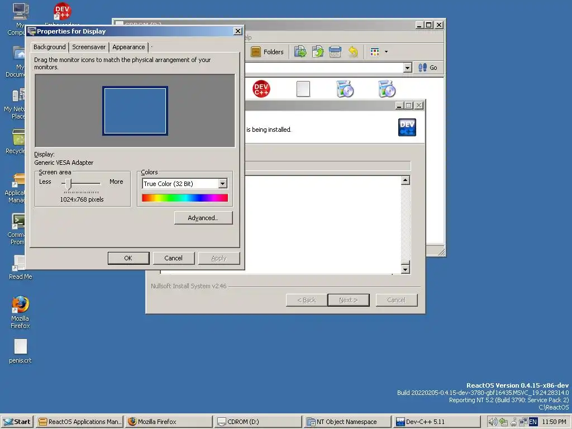Click the safely remove hardware tray icon
This screenshot has height=429, width=572.
tap(504, 422)
